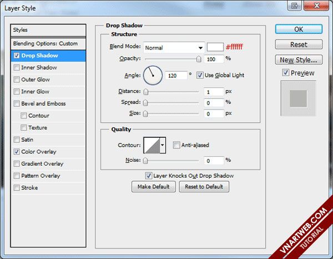Viewport: 333px width, 259px height.
Task: Toggle Layer Knocks Out Drop Shadow
Action: [x=149, y=176]
